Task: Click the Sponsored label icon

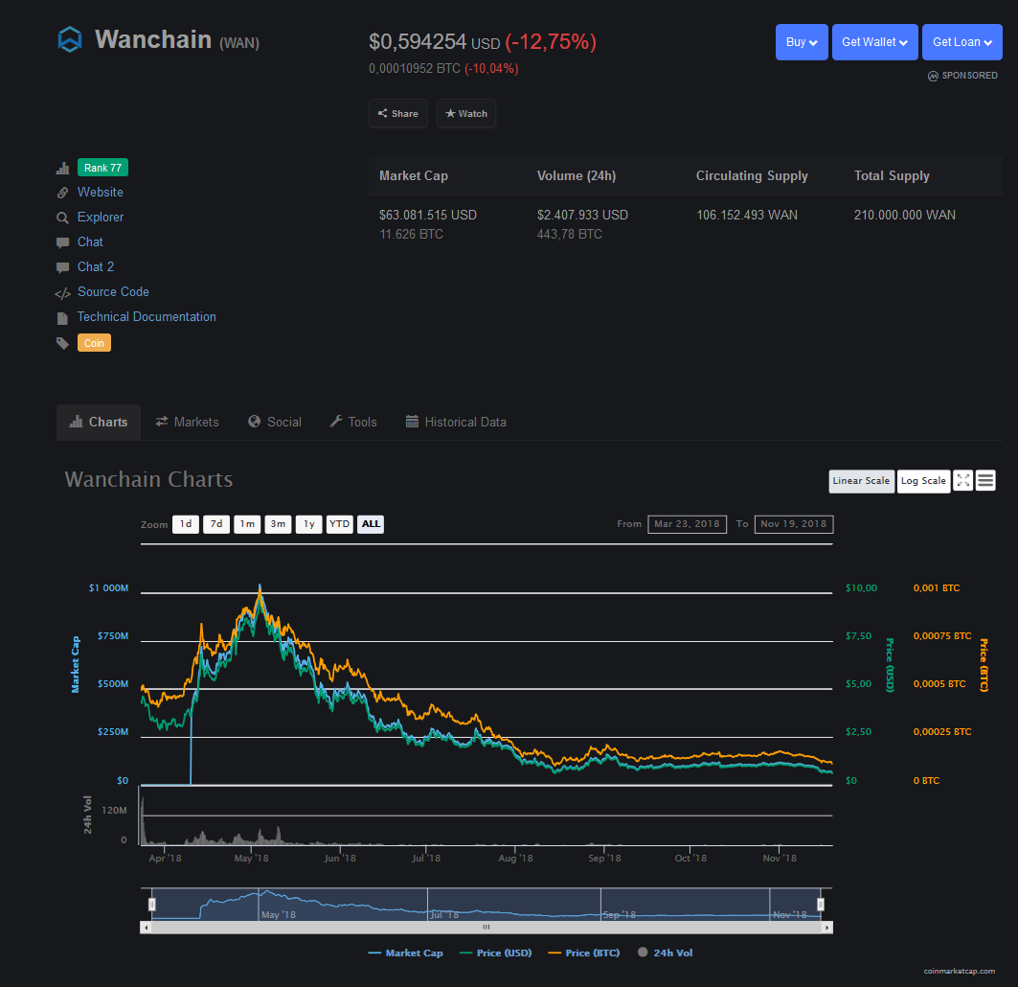Action: coord(933,76)
